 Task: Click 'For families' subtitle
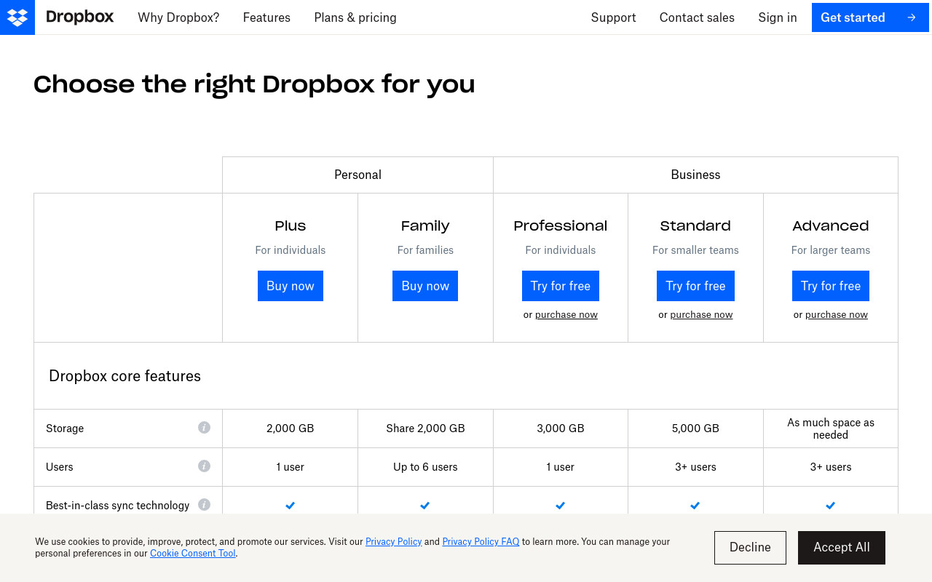(425, 250)
